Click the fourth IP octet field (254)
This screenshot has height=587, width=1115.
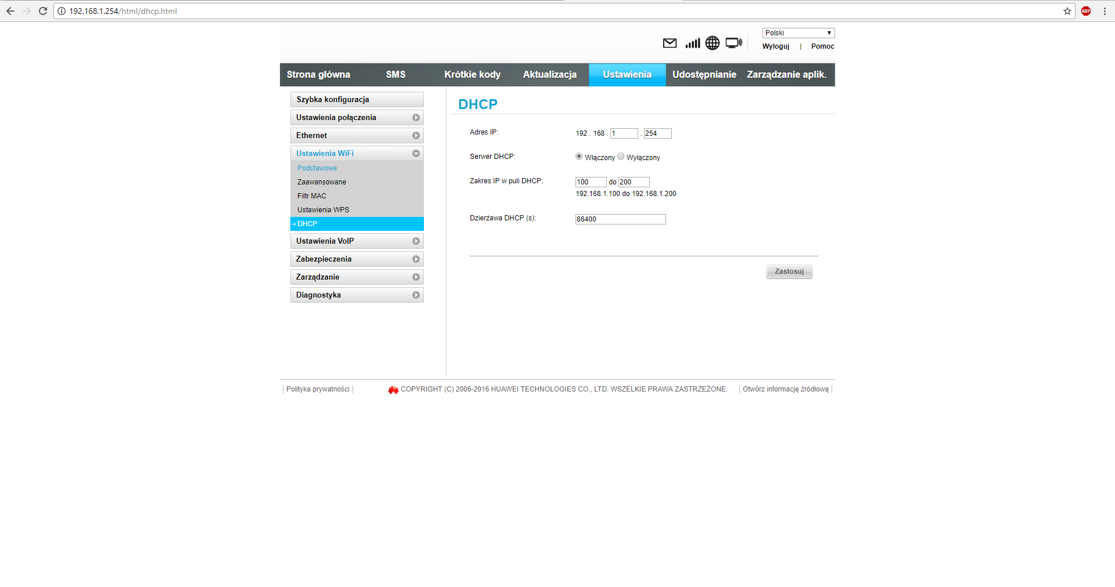(x=658, y=133)
